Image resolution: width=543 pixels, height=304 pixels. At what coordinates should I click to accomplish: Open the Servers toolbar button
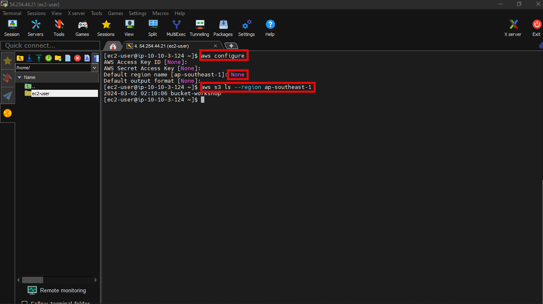click(x=36, y=28)
